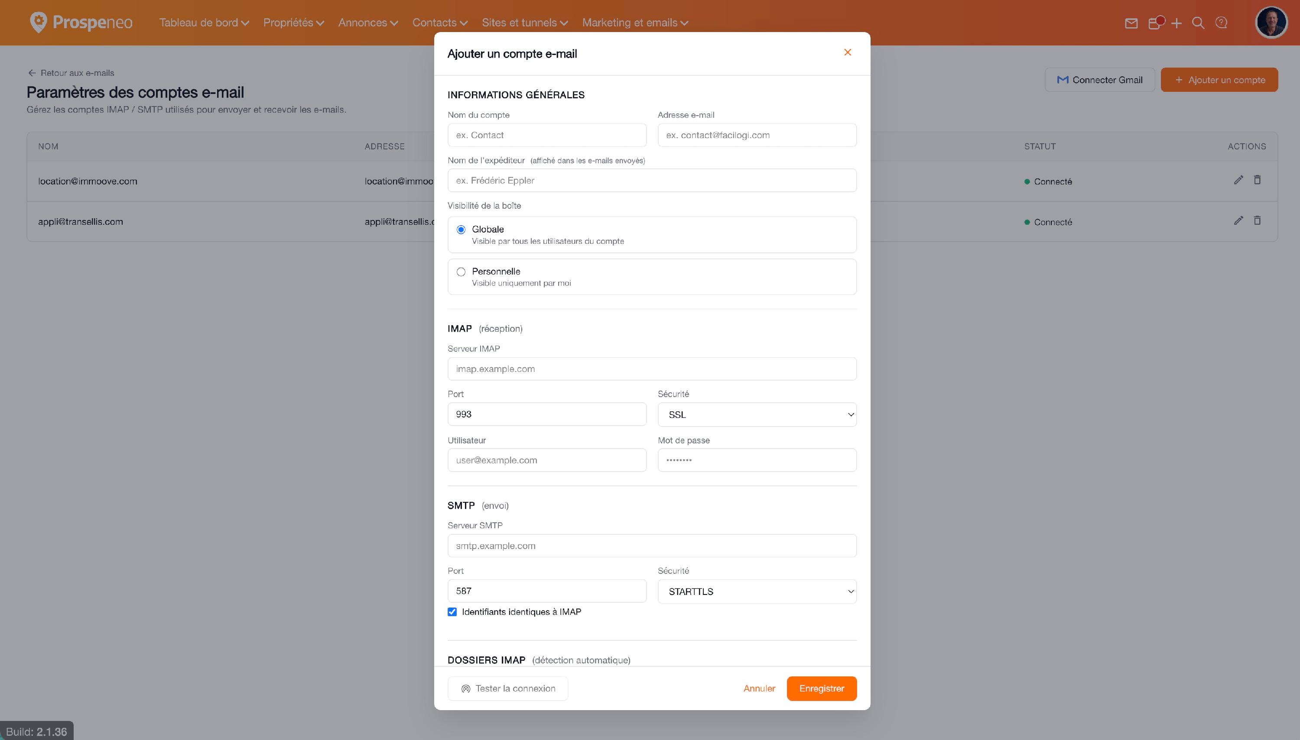Click the Enregistrer button
This screenshot has height=740, width=1300.
(822, 688)
